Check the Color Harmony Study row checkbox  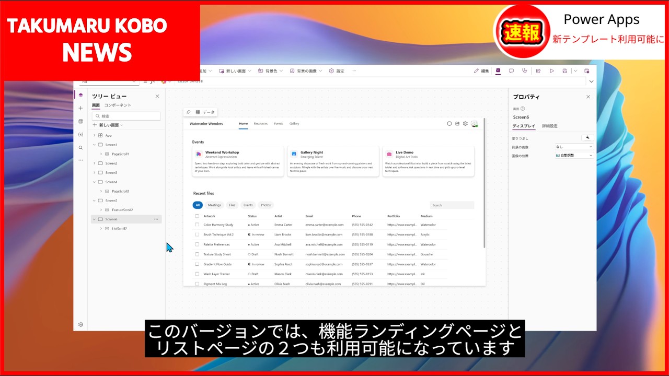click(x=197, y=225)
